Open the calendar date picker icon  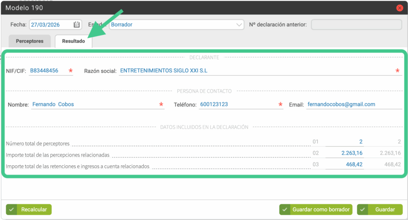(x=77, y=25)
